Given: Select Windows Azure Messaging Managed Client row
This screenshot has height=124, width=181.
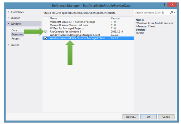Looking at the screenshot, I should (75, 35).
